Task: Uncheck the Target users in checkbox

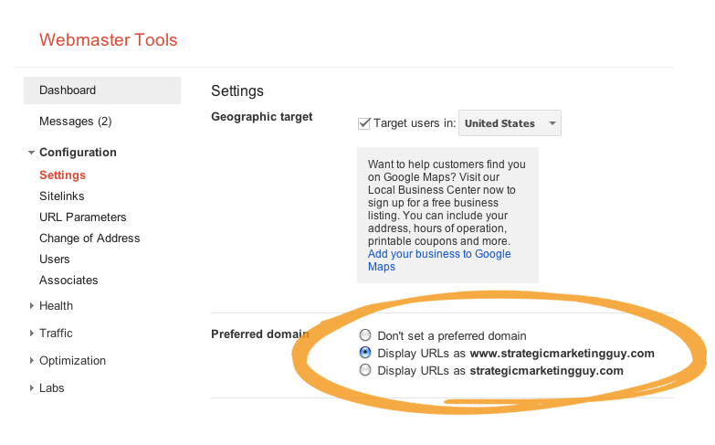Action: [363, 123]
